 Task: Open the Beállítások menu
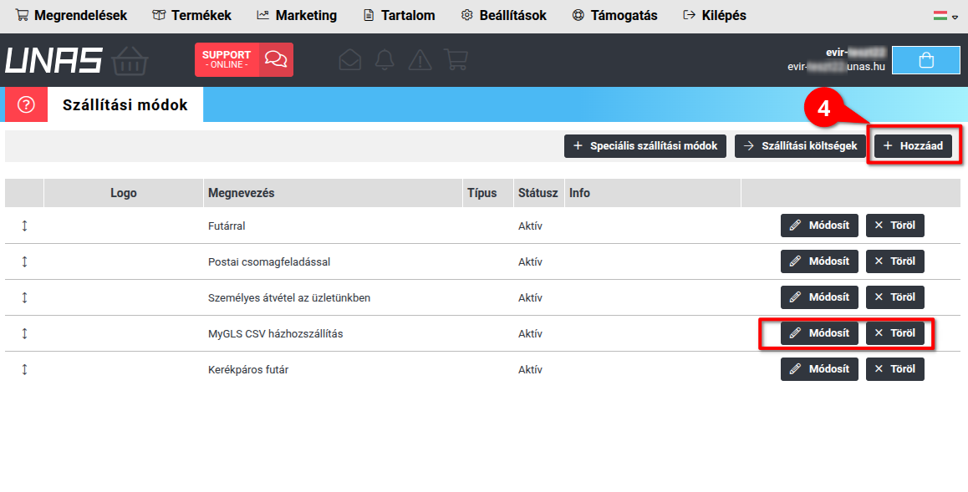[x=504, y=15]
